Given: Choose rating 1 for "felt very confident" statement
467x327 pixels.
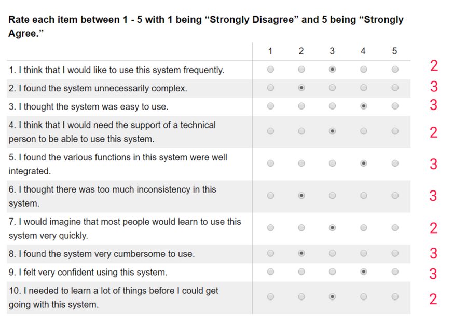Looking at the screenshot, I should [270, 271].
